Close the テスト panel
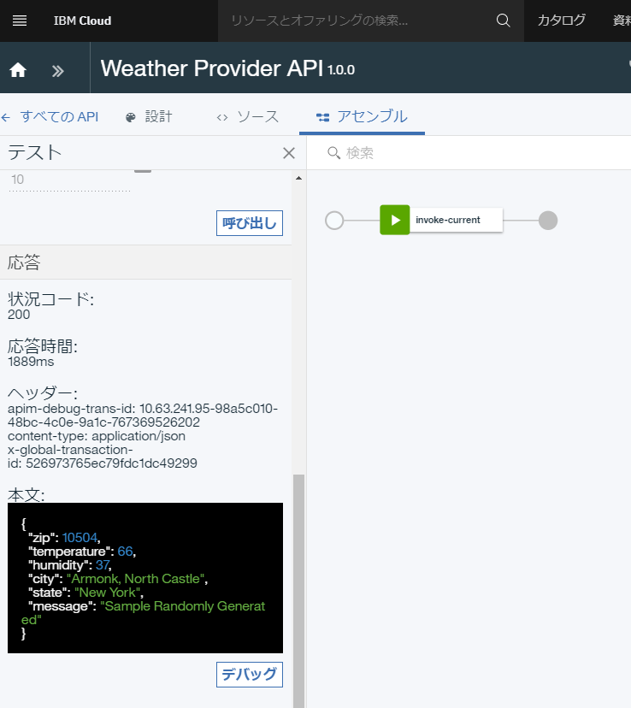Viewport: 631px width, 708px height. tap(289, 153)
